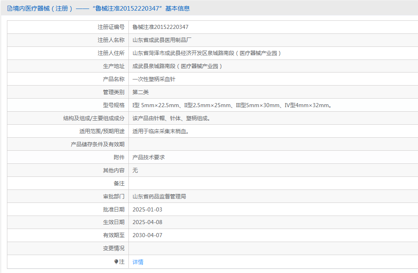Click the 产品储存条件及有效期 label

tap(97, 144)
